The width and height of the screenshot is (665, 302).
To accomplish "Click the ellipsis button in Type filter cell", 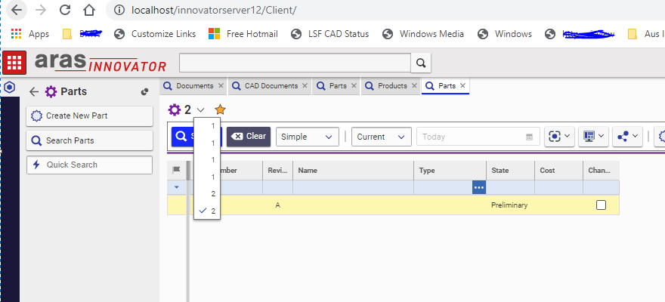I will point(478,186).
